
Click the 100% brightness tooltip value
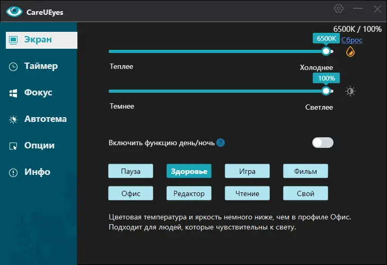326,78
